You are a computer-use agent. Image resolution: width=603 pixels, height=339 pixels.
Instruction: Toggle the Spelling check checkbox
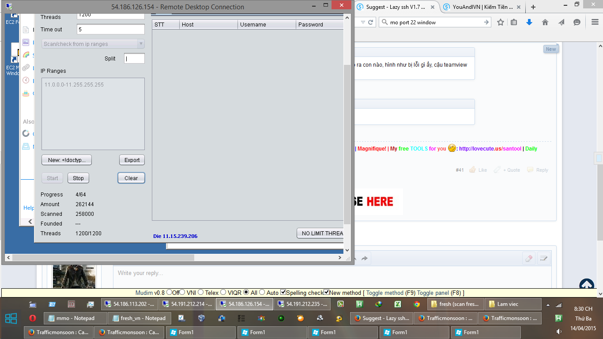[283, 292]
